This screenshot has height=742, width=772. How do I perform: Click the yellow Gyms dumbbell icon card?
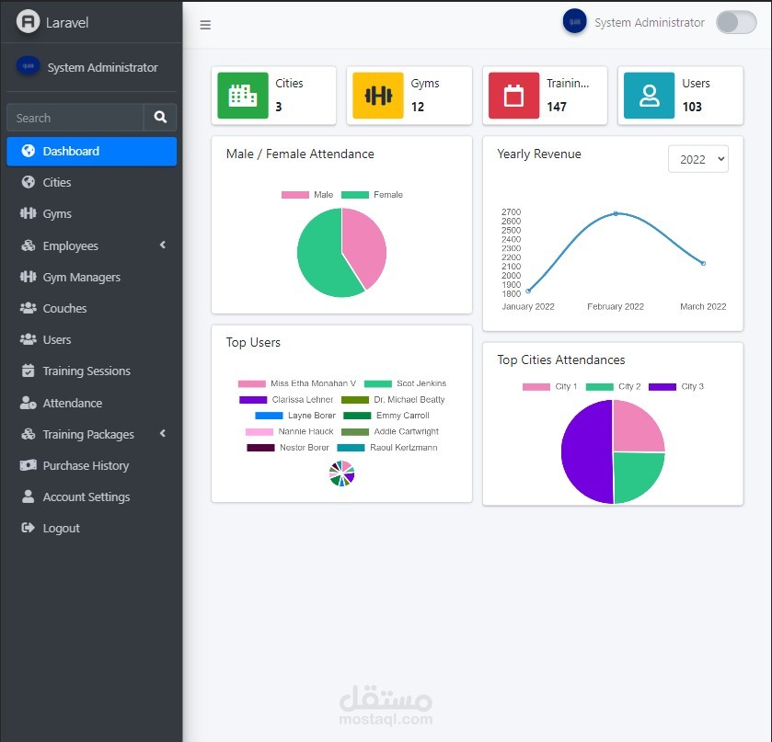click(x=378, y=96)
